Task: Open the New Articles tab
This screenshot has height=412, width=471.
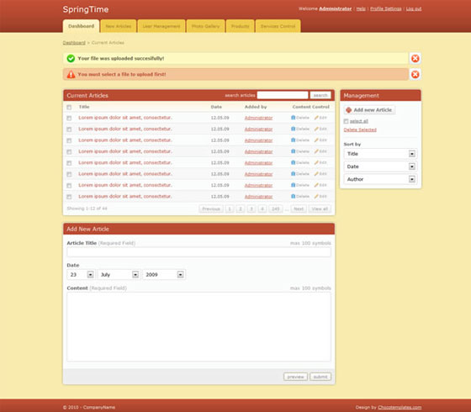Action: [x=119, y=26]
